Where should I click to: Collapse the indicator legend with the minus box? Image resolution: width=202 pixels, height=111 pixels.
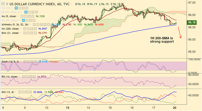point(3,4)
